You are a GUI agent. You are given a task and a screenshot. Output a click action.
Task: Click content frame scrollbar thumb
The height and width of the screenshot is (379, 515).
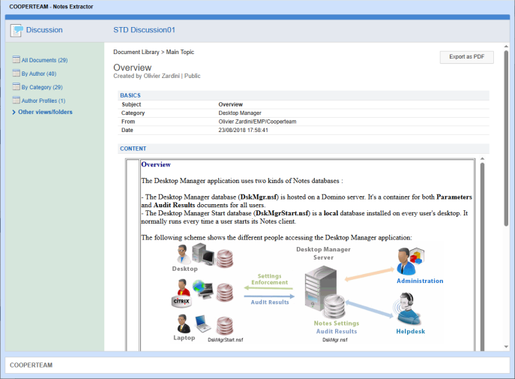tap(482, 257)
